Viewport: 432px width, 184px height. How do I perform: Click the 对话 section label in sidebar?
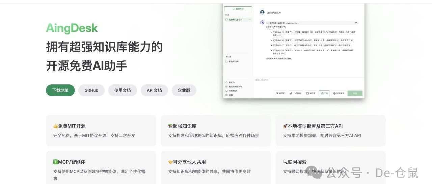coord(227,15)
